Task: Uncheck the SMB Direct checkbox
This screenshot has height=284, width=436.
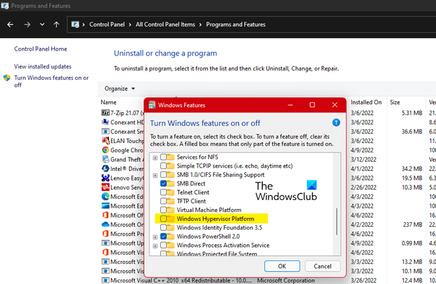Action: point(163,184)
